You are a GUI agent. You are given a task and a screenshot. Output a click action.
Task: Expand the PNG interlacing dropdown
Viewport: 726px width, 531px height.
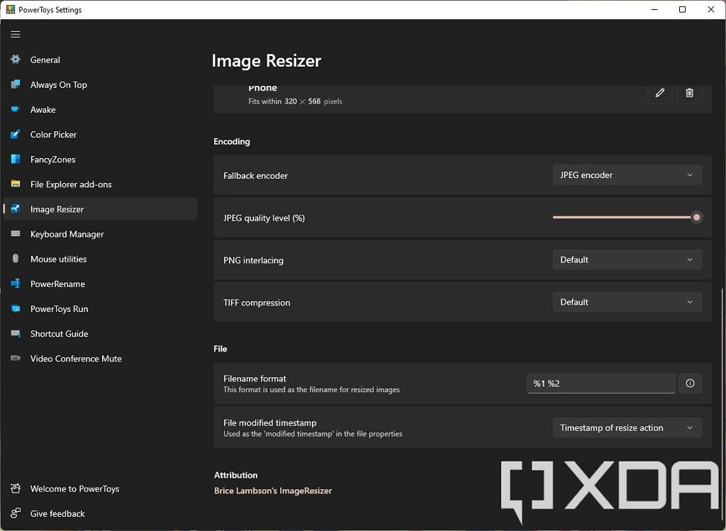tap(627, 259)
